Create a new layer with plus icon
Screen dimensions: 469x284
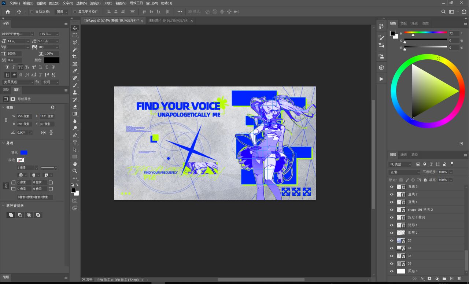[452, 279]
